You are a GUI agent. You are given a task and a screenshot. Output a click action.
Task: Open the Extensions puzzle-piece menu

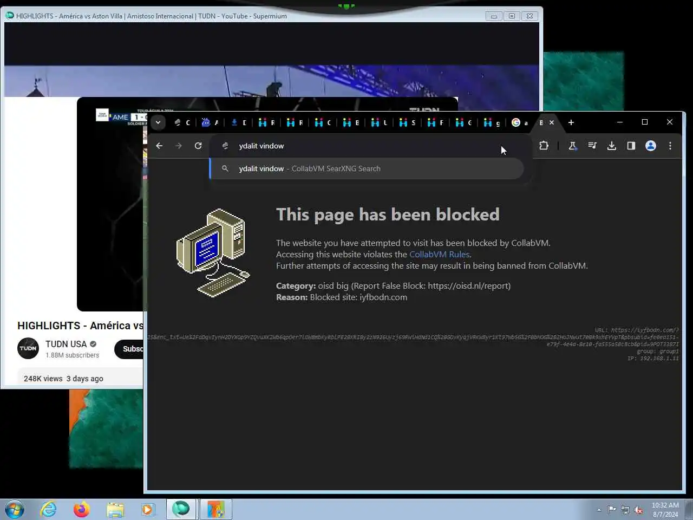(x=544, y=146)
